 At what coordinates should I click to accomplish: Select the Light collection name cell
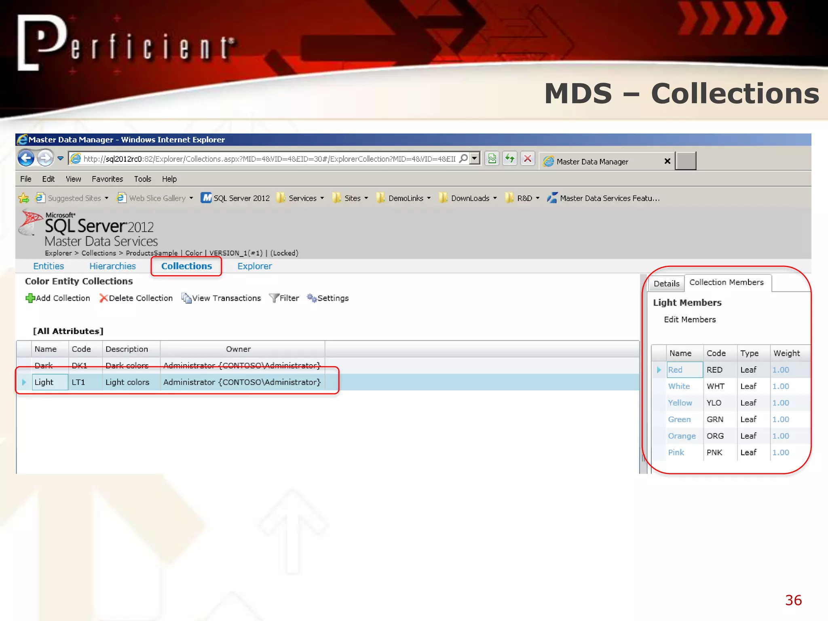[x=50, y=382]
